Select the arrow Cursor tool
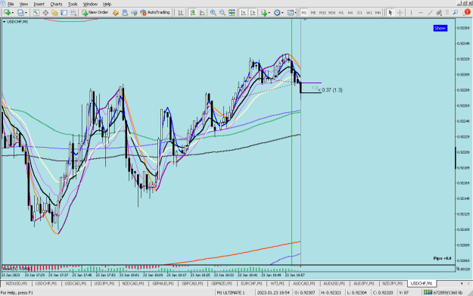473x296 pixels. (391, 13)
